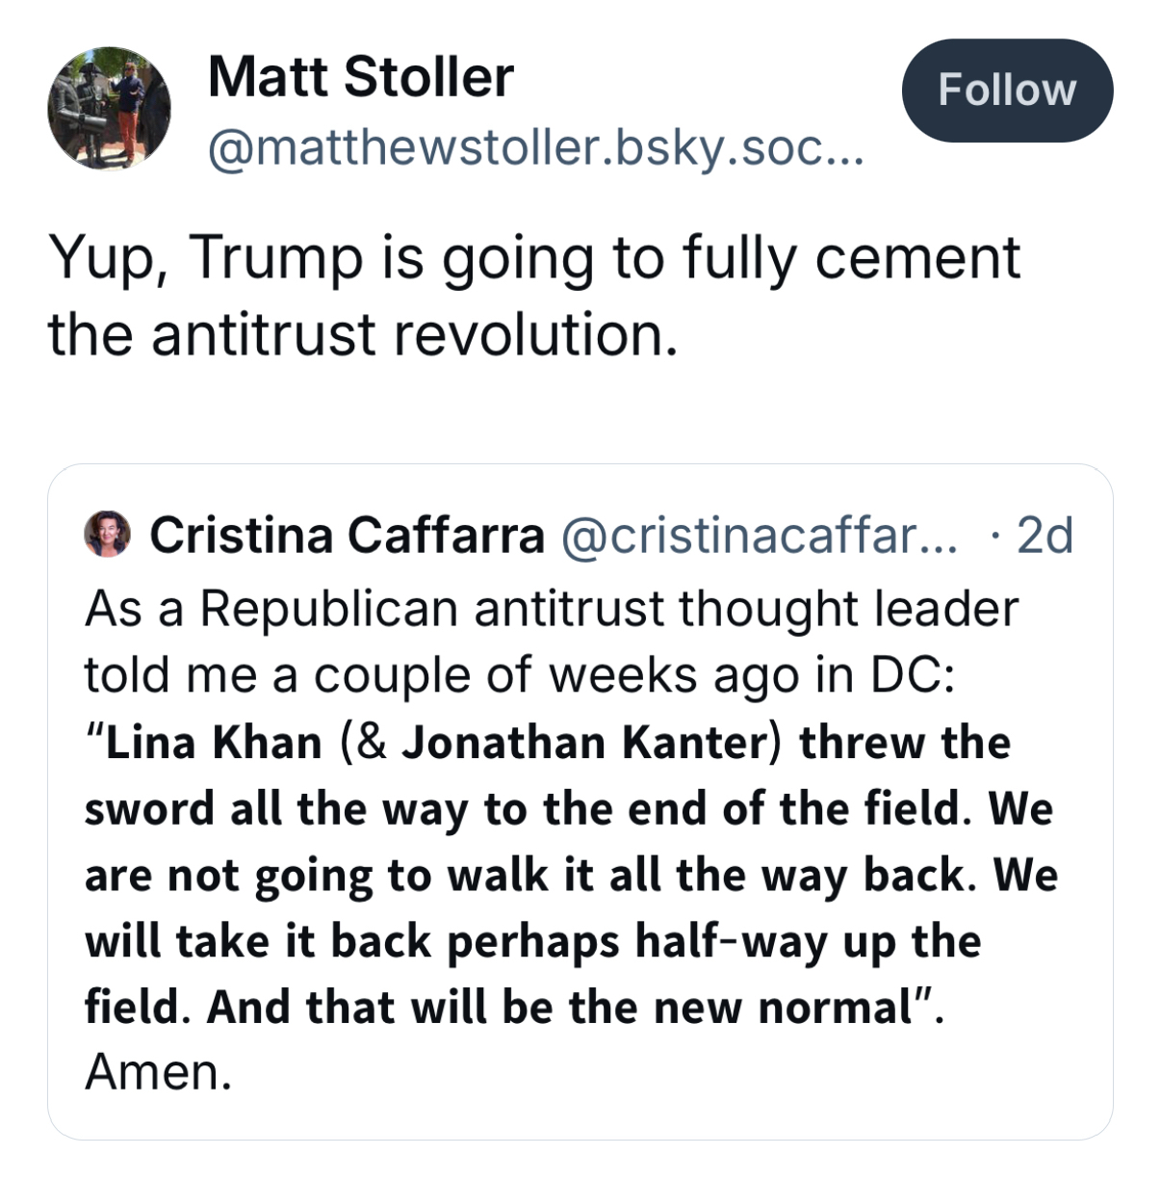
Task: Click the @cristinacaffar... handle
Action: point(759,536)
